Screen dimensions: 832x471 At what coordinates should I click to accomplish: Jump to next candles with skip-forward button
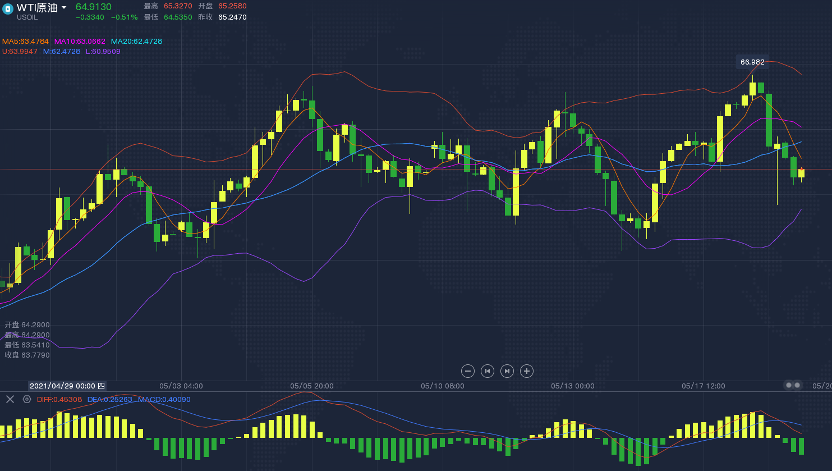tap(507, 371)
